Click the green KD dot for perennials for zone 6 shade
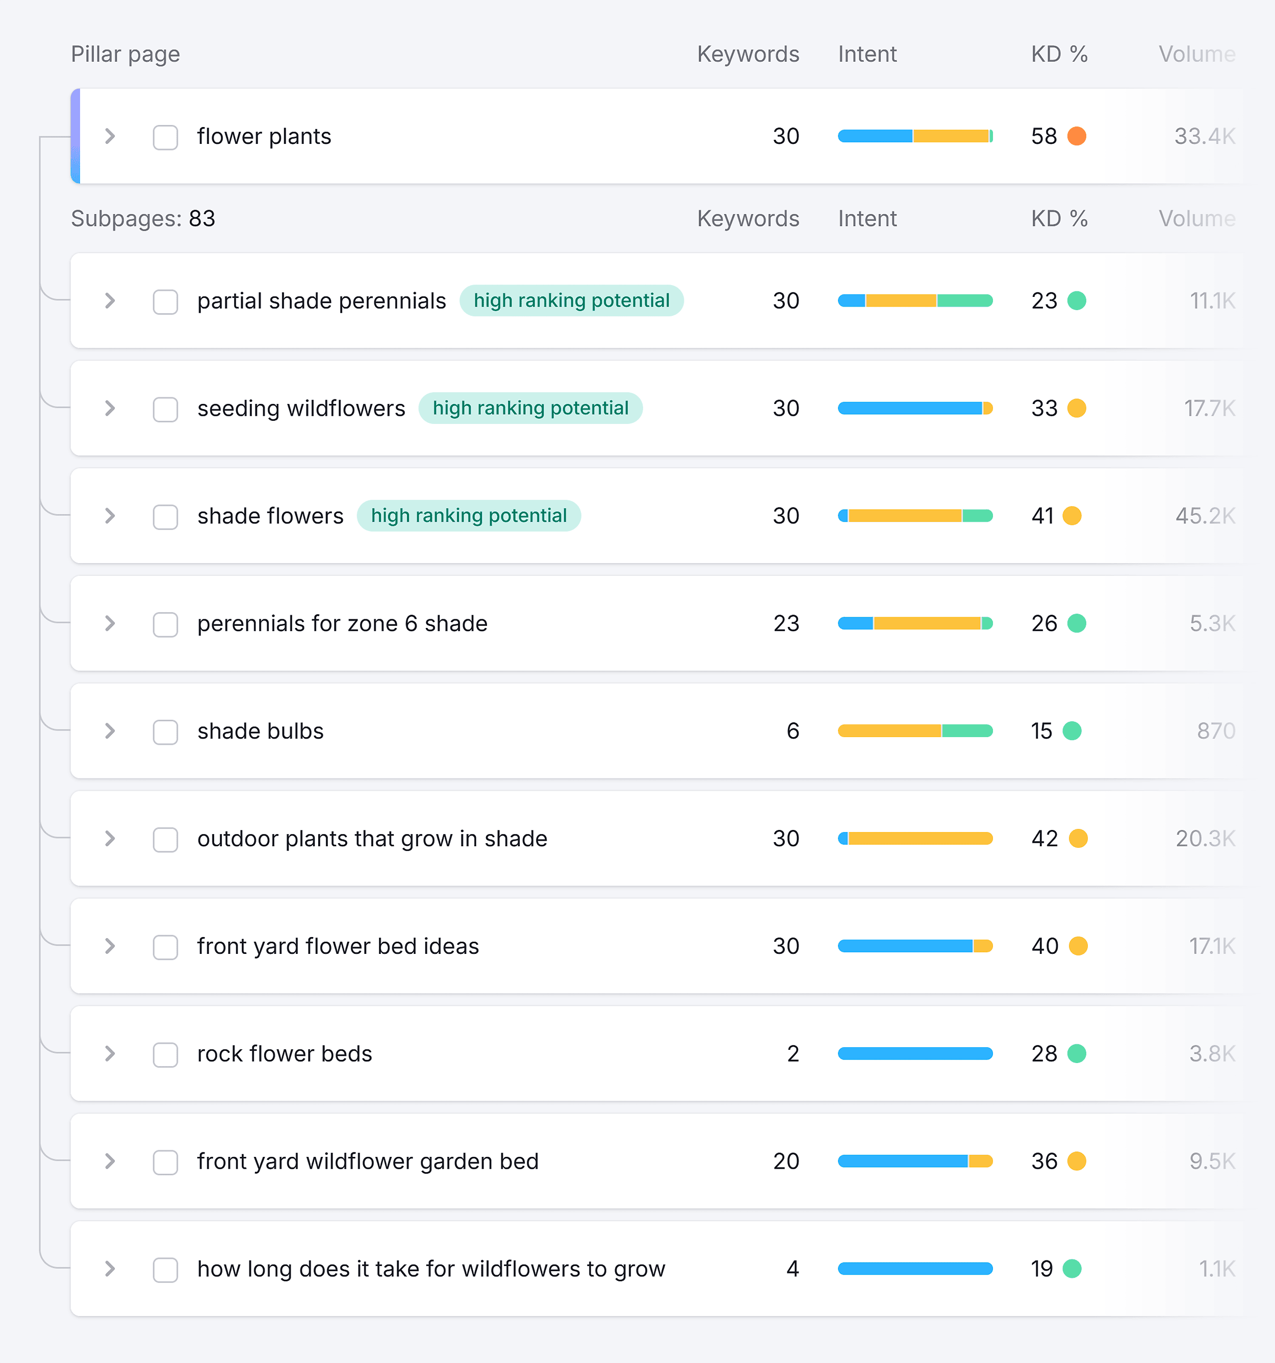This screenshot has width=1275, height=1363. pos(1076,623)
